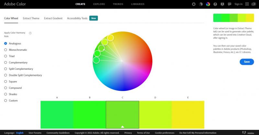Click the exclamation feedback icon
The width and height of the screenshot is (259, 135).
(222, 4)
